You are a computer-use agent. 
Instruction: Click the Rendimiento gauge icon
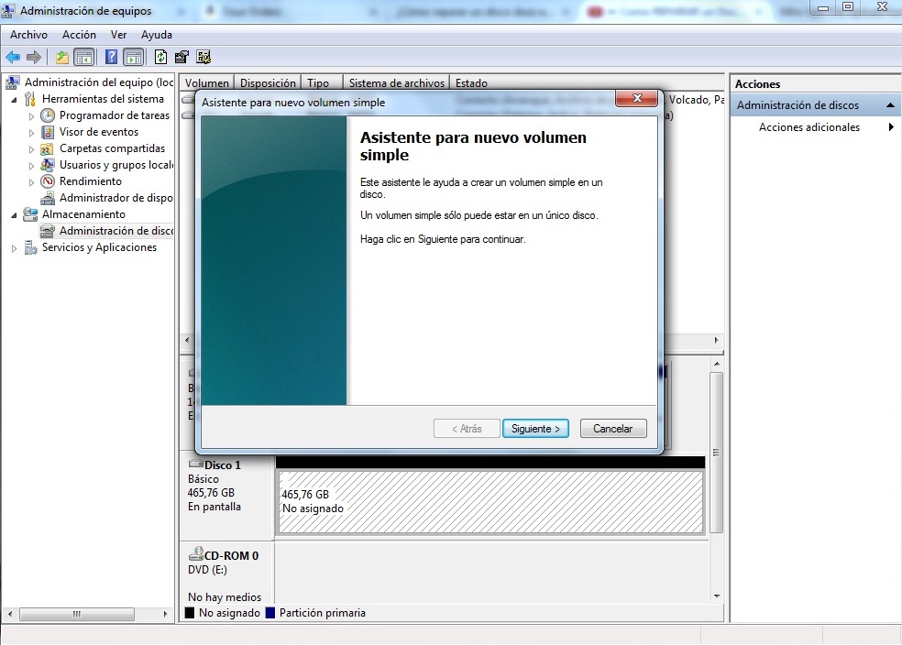coord(48,181)
